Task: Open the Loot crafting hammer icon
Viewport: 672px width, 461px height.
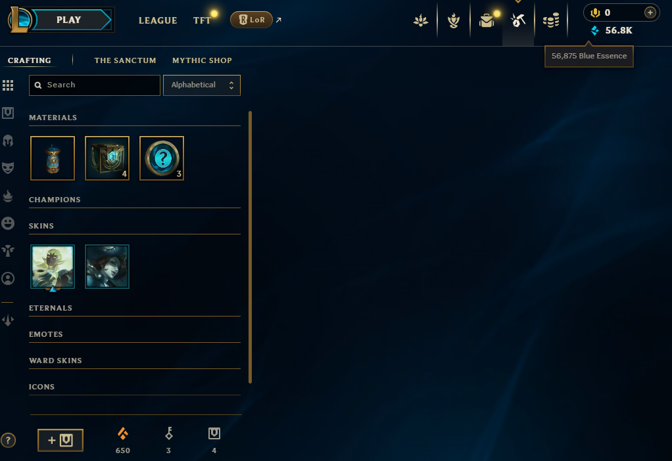Action: tap(517, 20)
